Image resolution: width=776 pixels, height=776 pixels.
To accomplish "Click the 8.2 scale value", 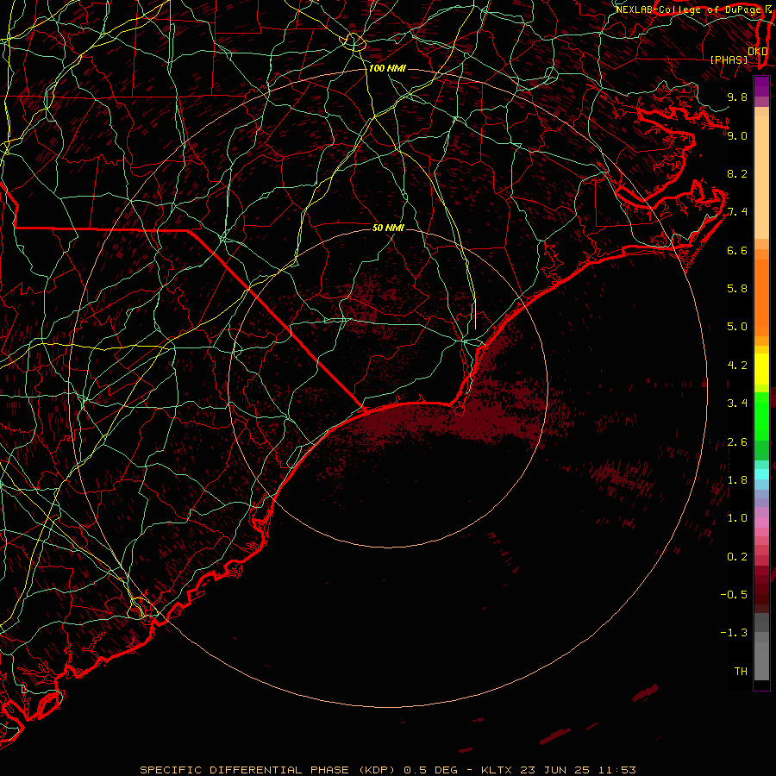I will click(x=737, y=173).
